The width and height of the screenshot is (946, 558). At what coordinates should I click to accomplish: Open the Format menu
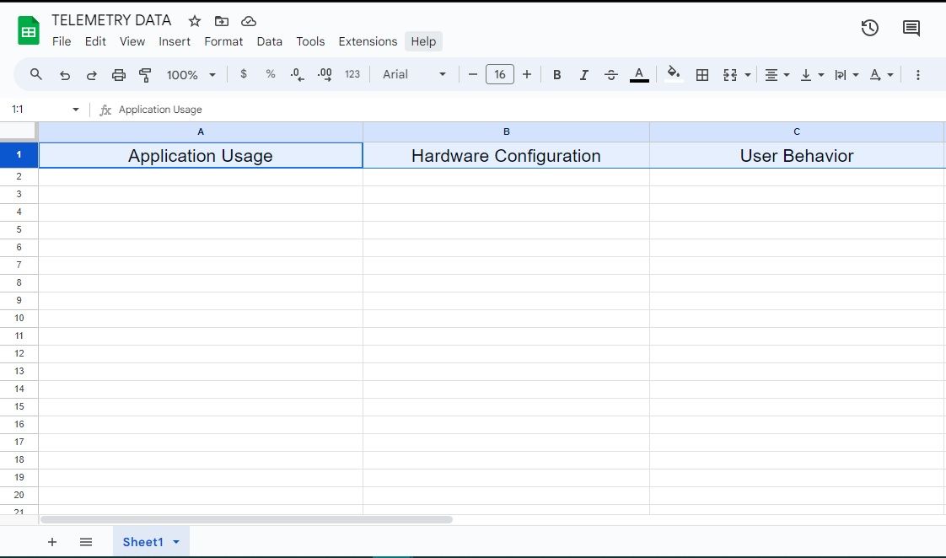pos(223,40)
